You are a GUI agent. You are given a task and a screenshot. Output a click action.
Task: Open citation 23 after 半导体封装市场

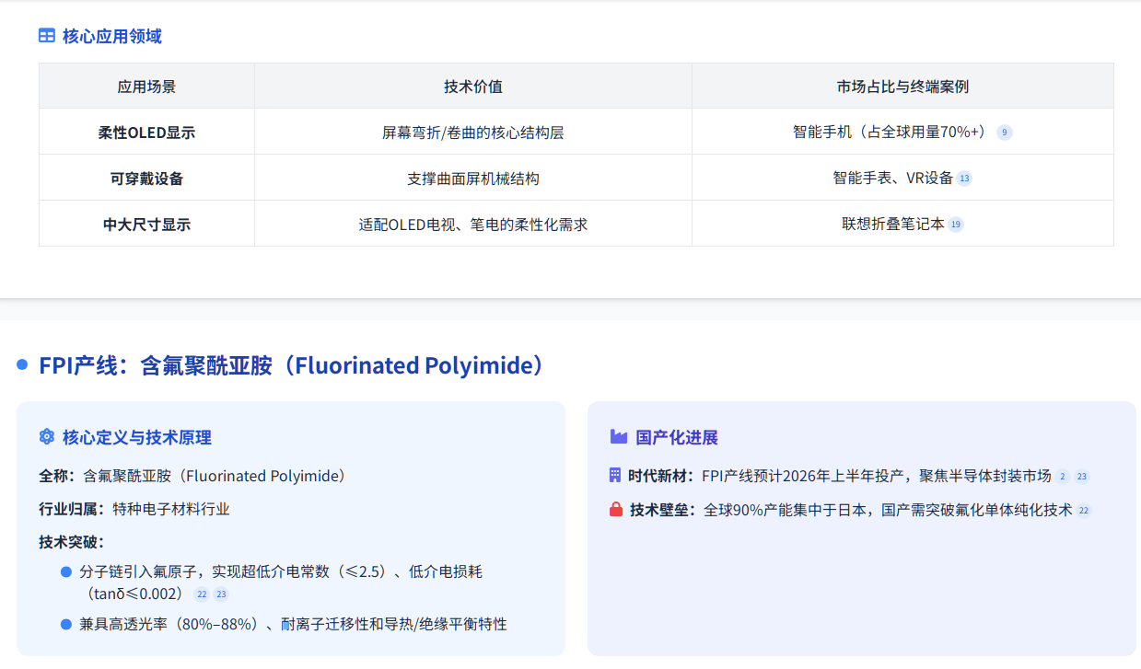click(1082, 477)
